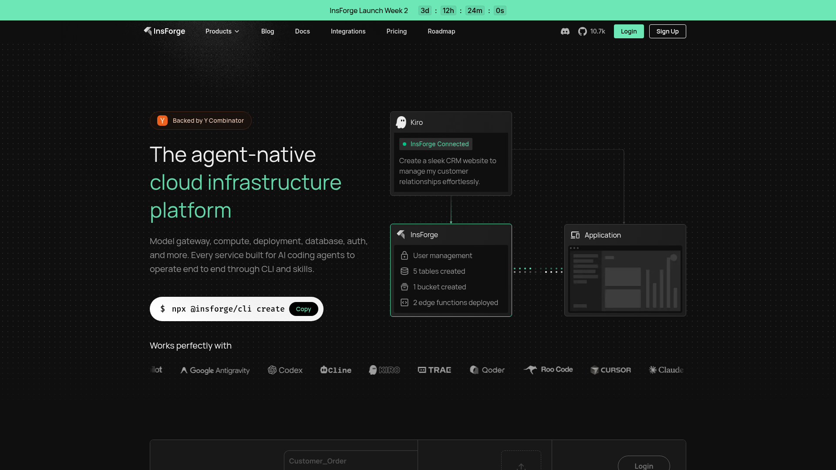View the Roadmap page
836x470 pixels.
coord(442,31)
